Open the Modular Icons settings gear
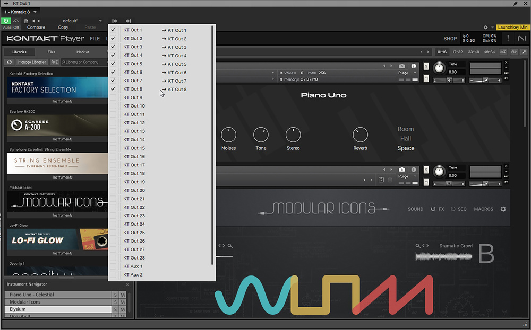Screen dimensions: 531x330 (x=503, y=209)
